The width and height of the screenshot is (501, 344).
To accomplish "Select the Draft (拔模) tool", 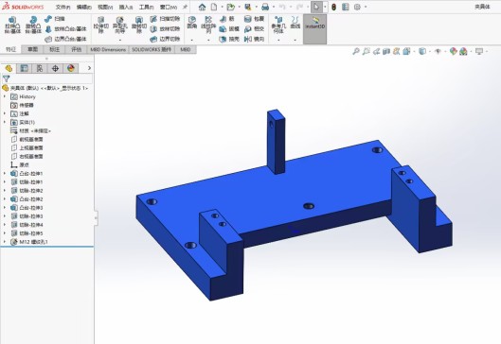I will [229, 29].
